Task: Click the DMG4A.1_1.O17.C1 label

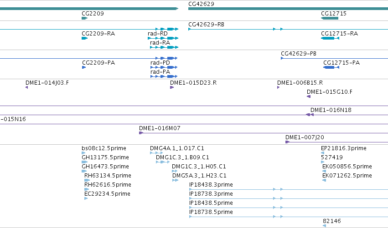Action: tap(177, 148)
